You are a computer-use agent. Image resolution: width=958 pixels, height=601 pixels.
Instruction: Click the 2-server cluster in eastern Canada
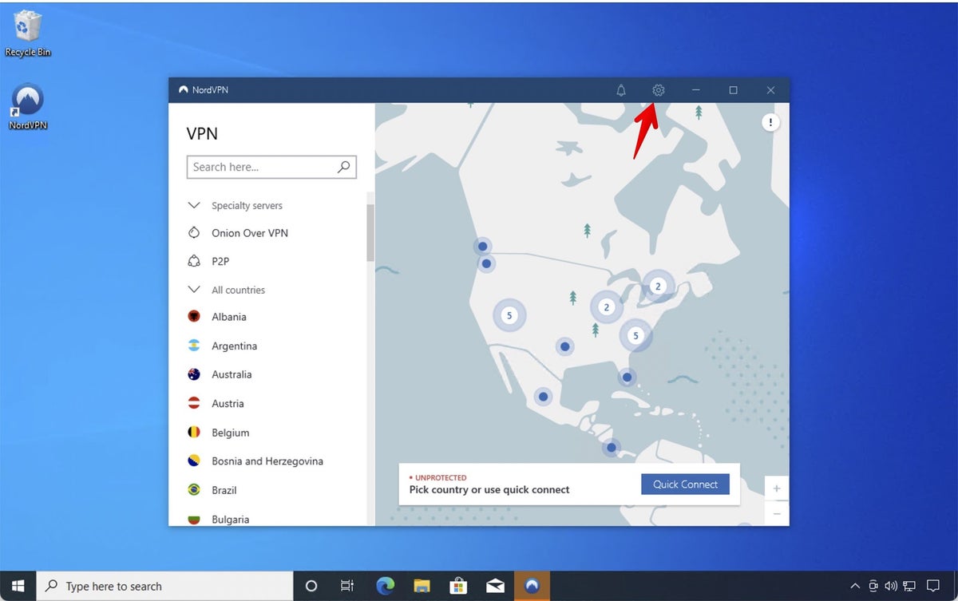(x=658, y=286)
